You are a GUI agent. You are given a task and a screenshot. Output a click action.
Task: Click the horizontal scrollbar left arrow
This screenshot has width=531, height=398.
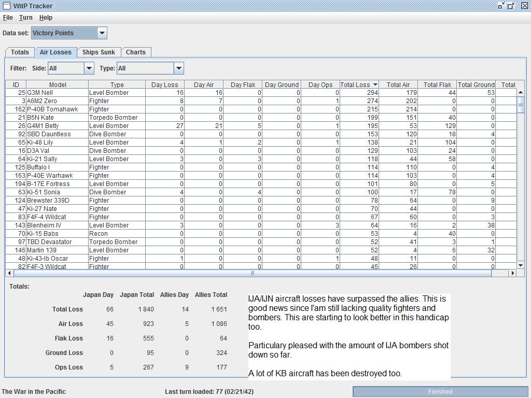point(9,273)
